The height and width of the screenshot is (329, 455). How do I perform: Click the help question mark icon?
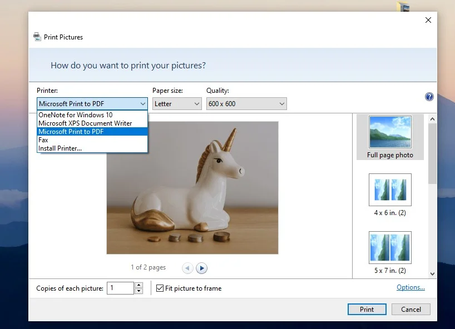point(429,97)
